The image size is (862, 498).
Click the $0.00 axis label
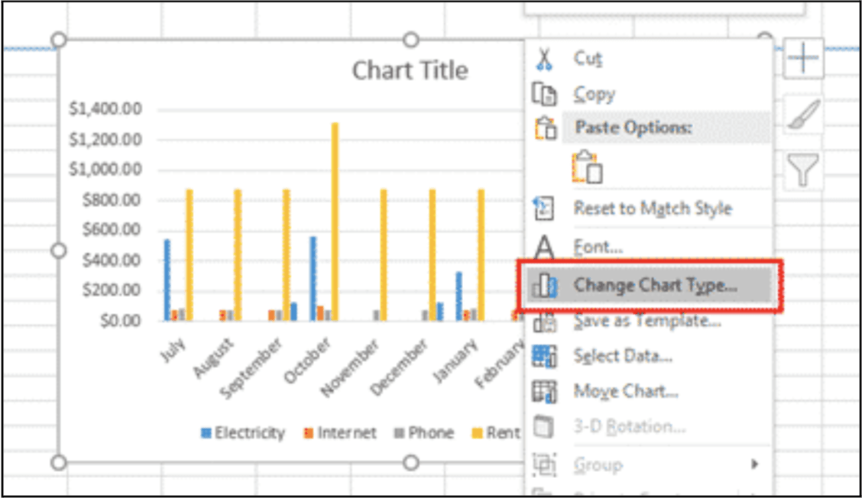click(x=121, y=321)
